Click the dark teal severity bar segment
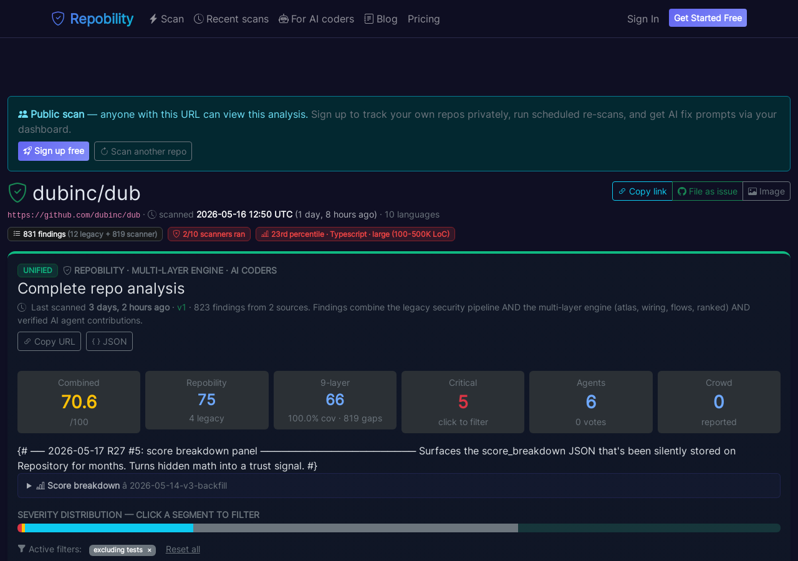 tap(649, 528)
